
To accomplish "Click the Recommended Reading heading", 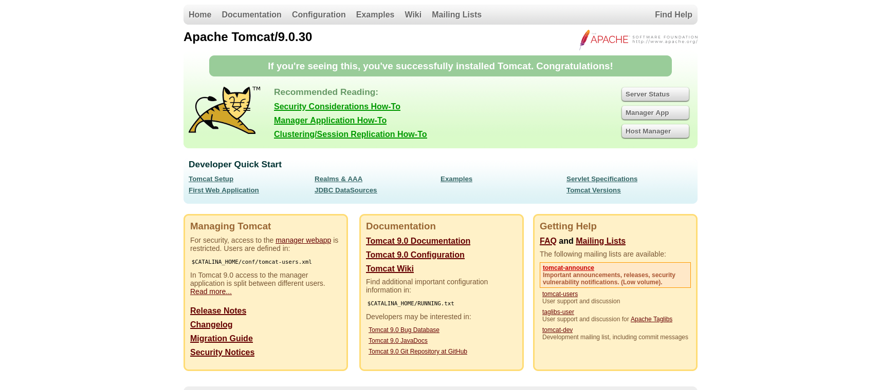I will click(x=326, y=92).
